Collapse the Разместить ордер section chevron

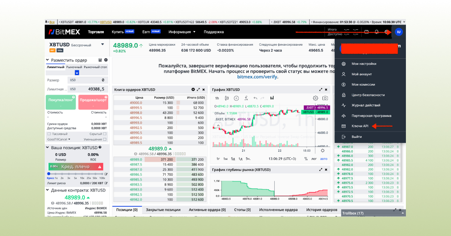click(x=48, y=60)
